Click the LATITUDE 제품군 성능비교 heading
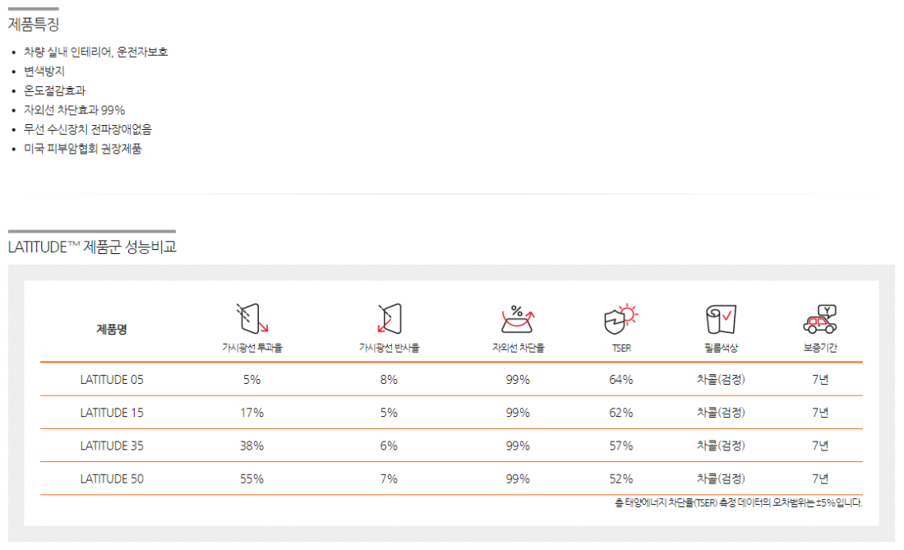 [x=92, y=247]
